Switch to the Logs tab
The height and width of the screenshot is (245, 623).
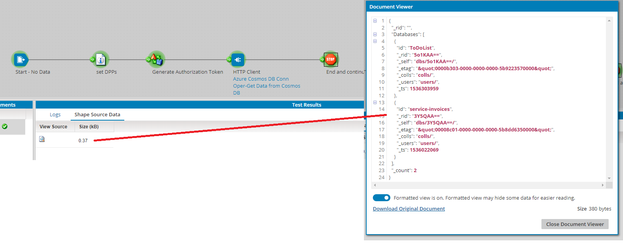55,115
